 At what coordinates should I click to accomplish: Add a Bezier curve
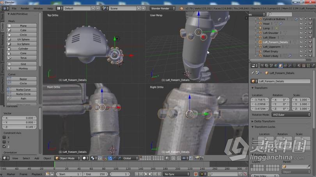pos(21,79)
